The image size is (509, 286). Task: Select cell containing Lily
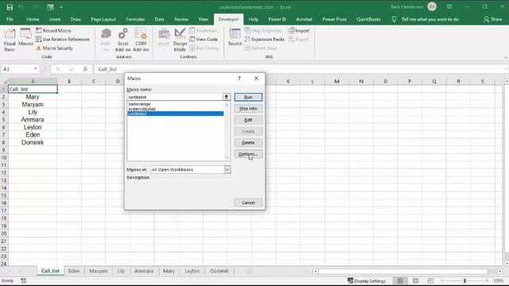(x=33, y=112)
